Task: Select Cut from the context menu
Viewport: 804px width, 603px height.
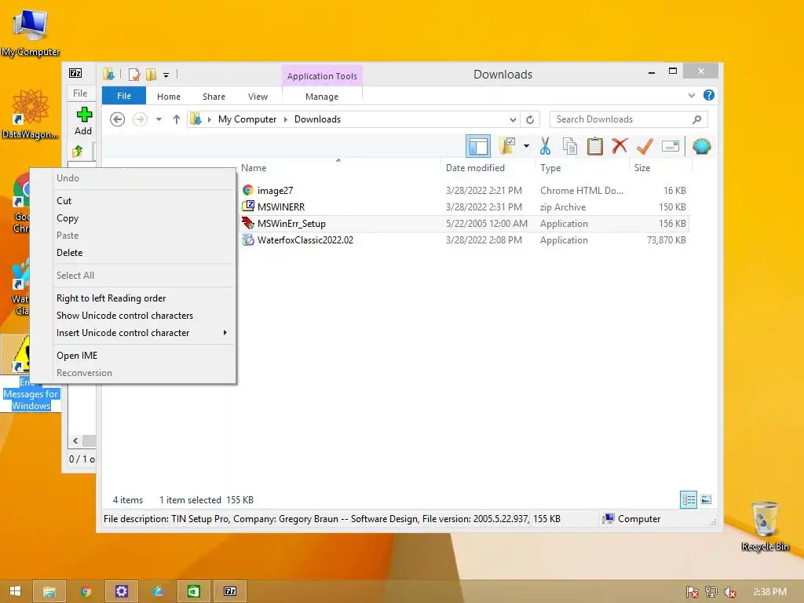Action: 144,200
